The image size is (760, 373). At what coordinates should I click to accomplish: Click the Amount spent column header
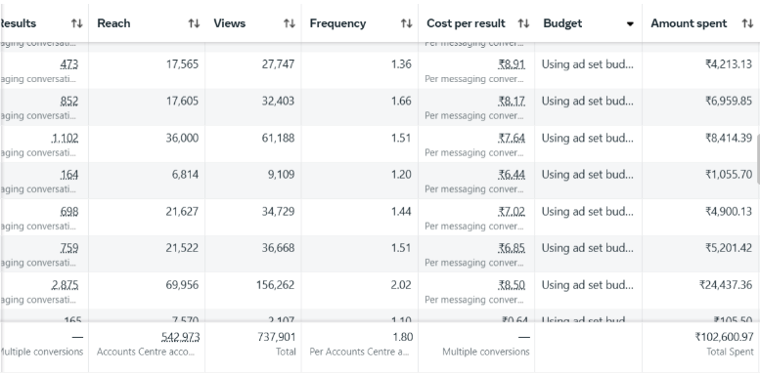point(689,23)
